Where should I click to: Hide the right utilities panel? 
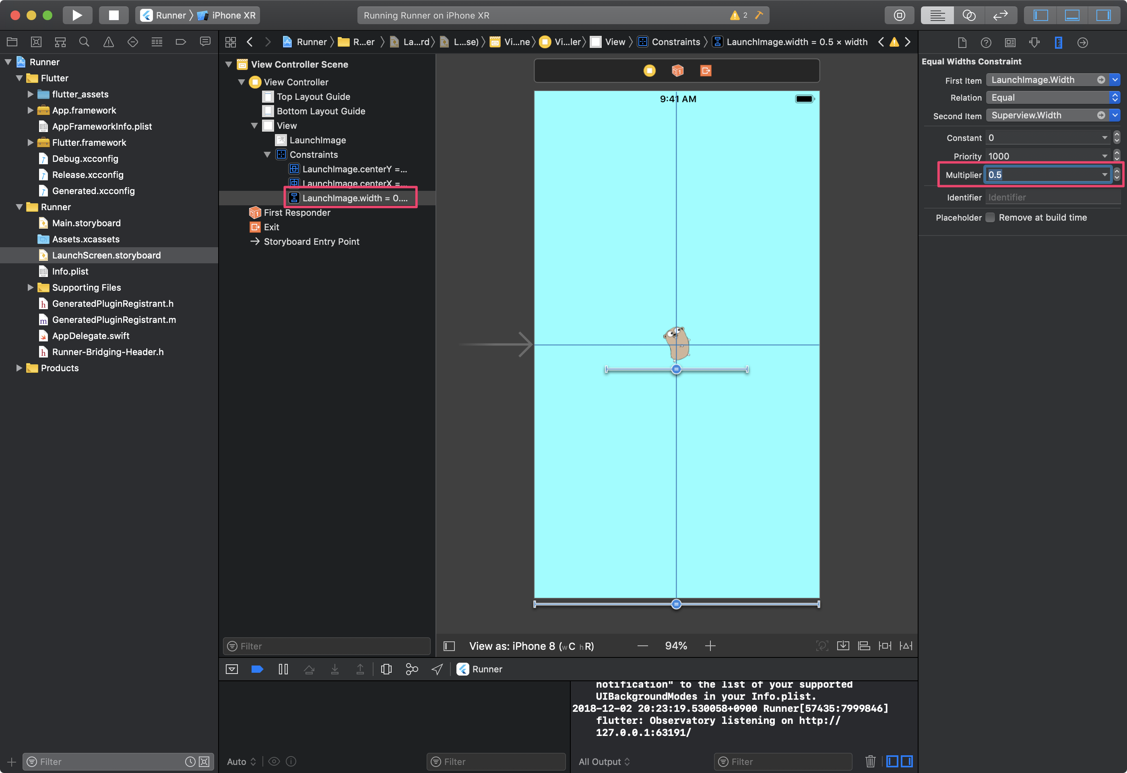pos(1103,15)
